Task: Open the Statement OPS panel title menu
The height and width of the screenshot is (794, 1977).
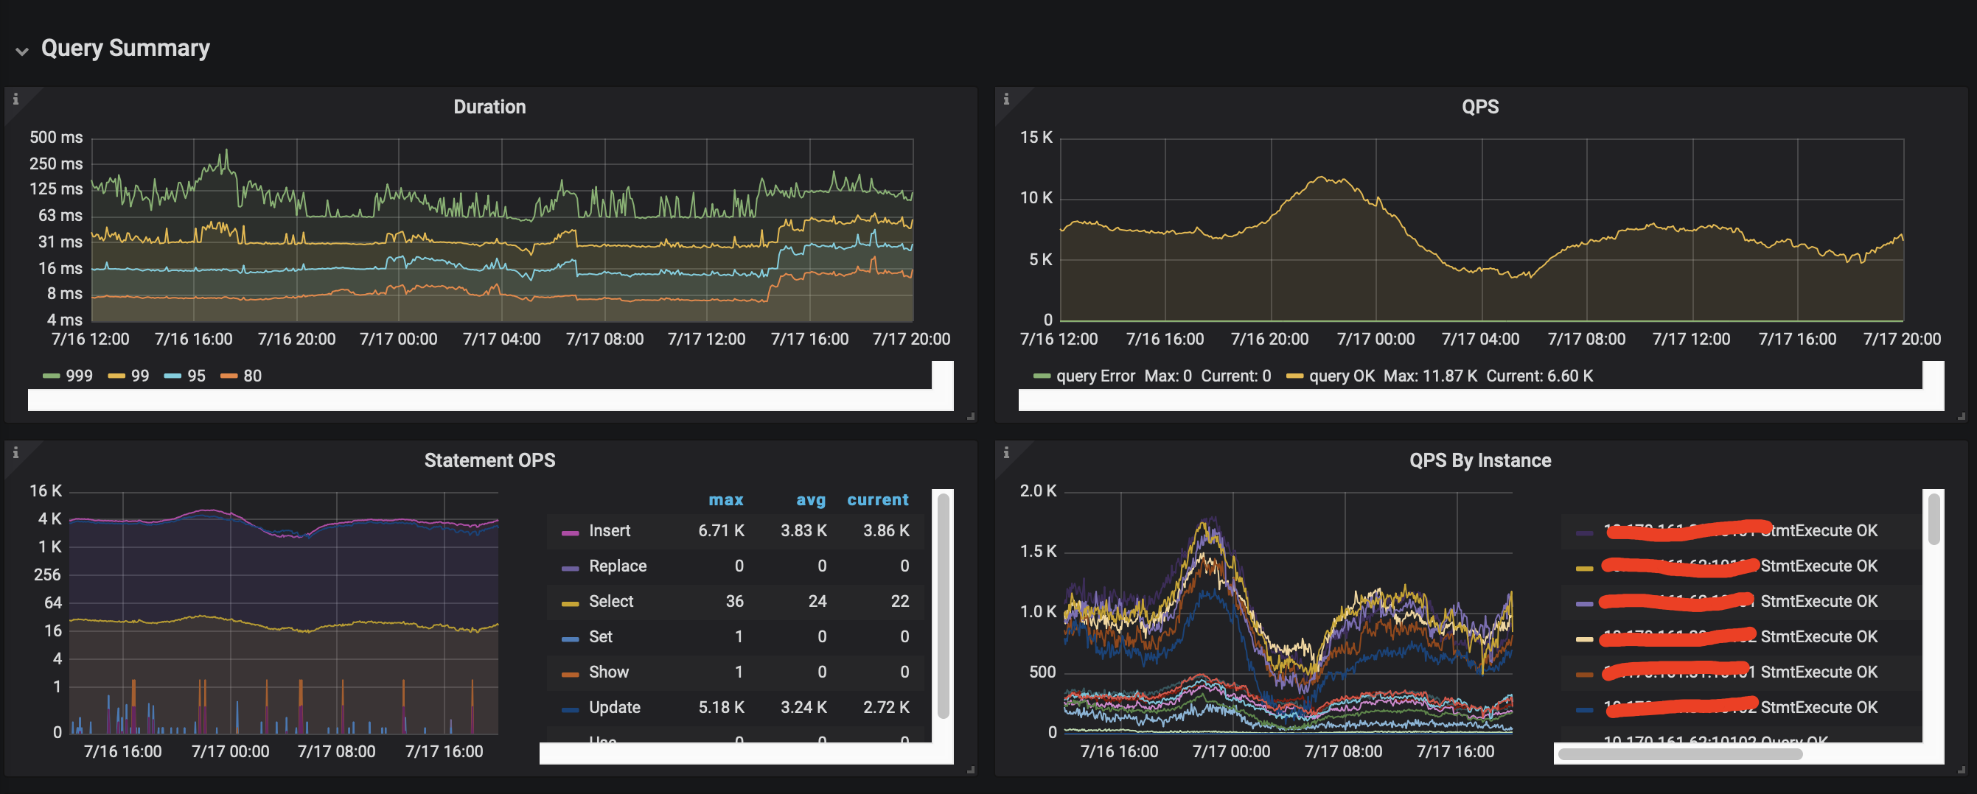Action: point(489,460)
